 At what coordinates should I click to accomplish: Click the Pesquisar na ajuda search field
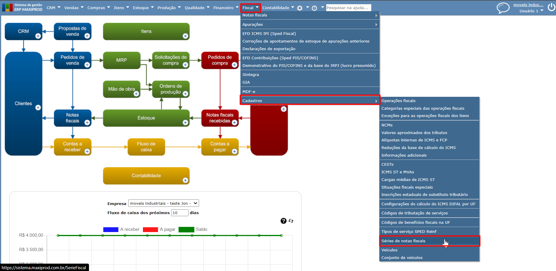(348, 8)
